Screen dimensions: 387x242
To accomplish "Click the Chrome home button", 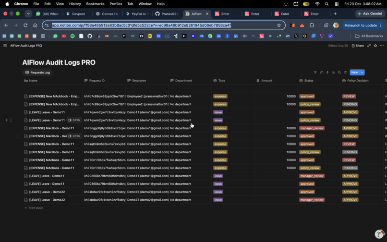I will click(x=35, y=25).
